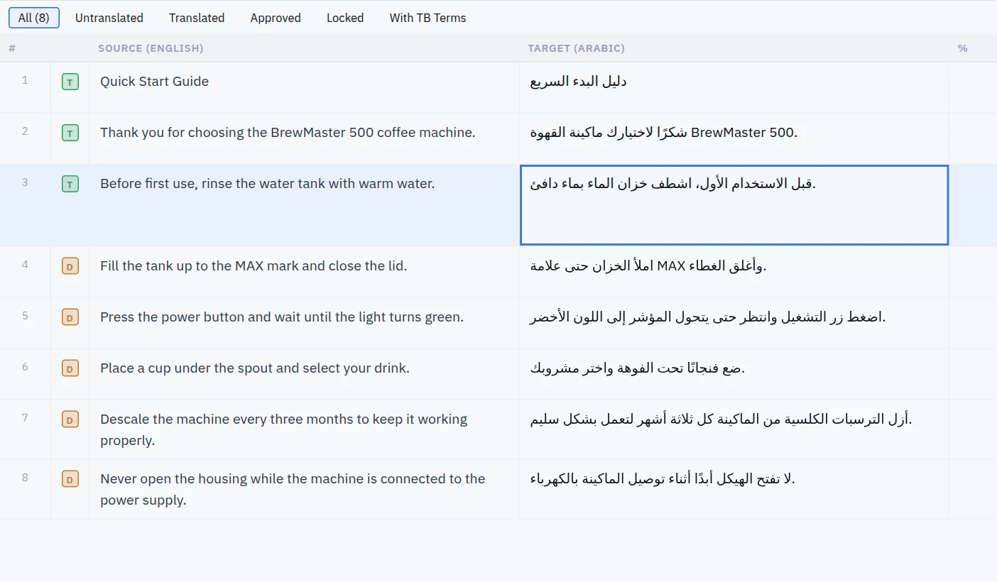Viewport: 997px width, 582px height.
Task: Click segment number 8
Action: coord(25,478)
